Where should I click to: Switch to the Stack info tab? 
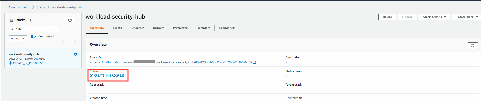click(x=97, y=28)
